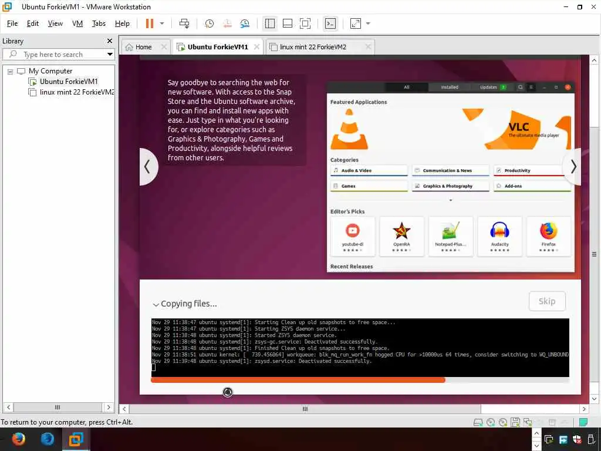Click the VMware Workstation taskbar icon

[x=76, y=439]
